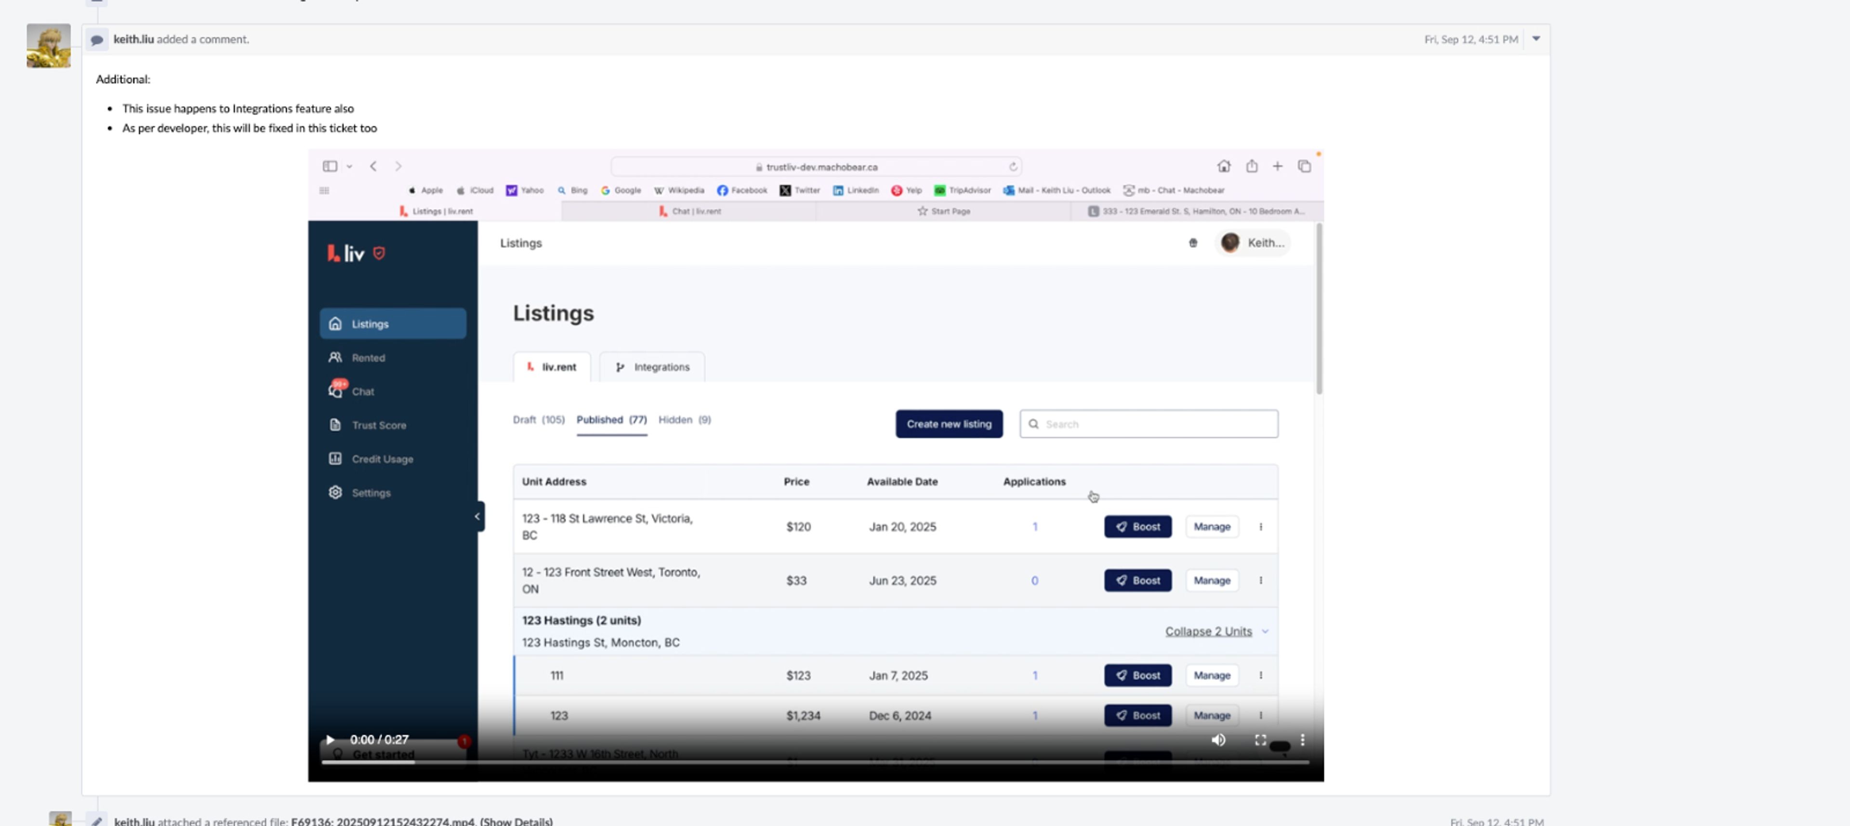Open the comment actions dropdown arrow
Screen dimensions: 1850x826
pos(1535,39)
